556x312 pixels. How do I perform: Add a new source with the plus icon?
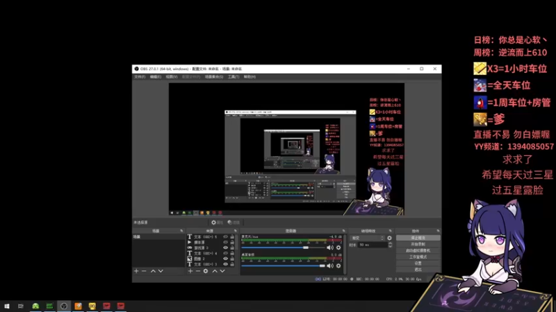pos(190,271)
